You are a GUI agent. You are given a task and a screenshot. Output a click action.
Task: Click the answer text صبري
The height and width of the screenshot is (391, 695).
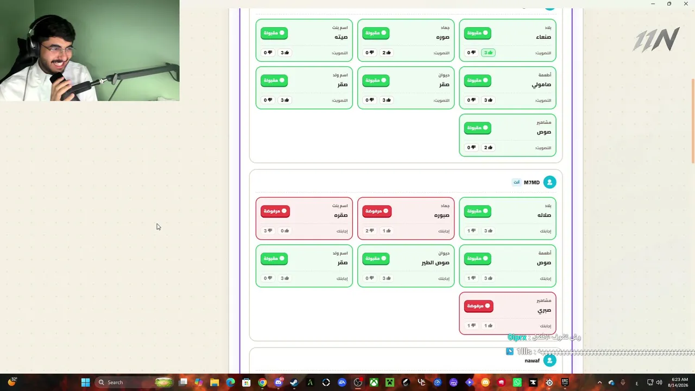pyautogui.click(x=545, y=311)
